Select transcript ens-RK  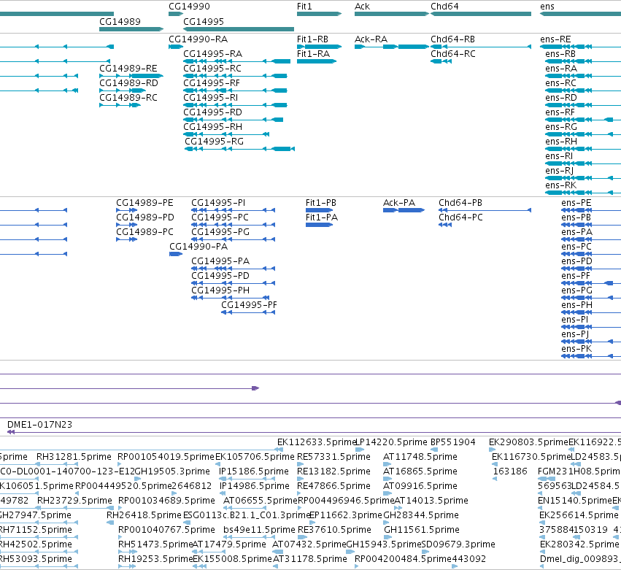(583, 193)
